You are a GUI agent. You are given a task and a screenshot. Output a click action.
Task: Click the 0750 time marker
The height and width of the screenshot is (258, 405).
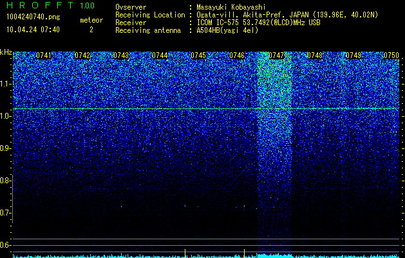391,55
